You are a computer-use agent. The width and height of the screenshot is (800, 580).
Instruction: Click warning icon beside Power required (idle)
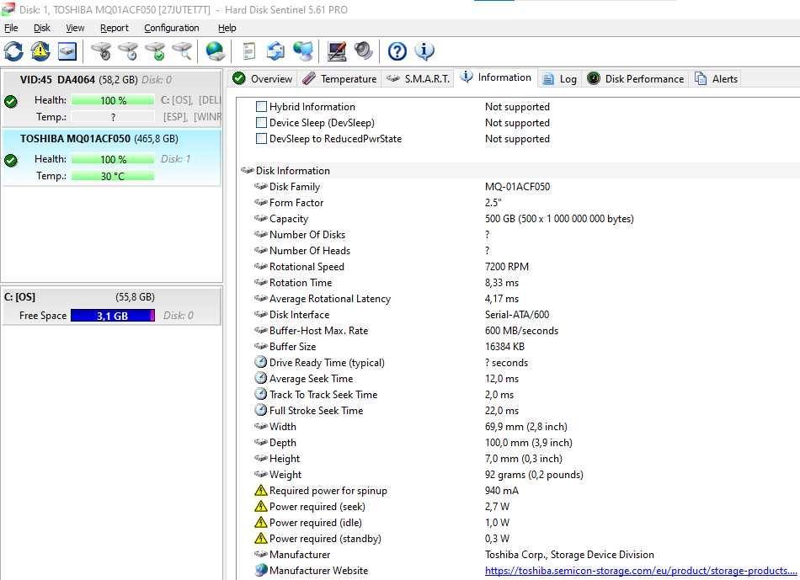[261, 522]
